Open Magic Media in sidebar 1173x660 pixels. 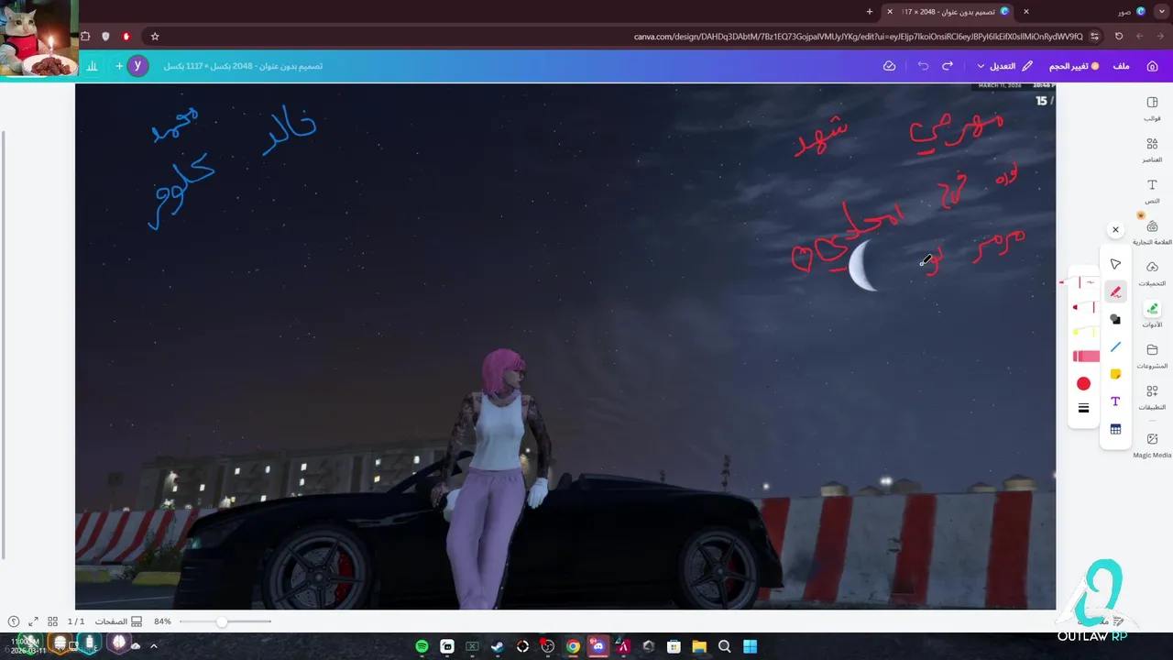pyautogui.click(x=1152, y=445)
